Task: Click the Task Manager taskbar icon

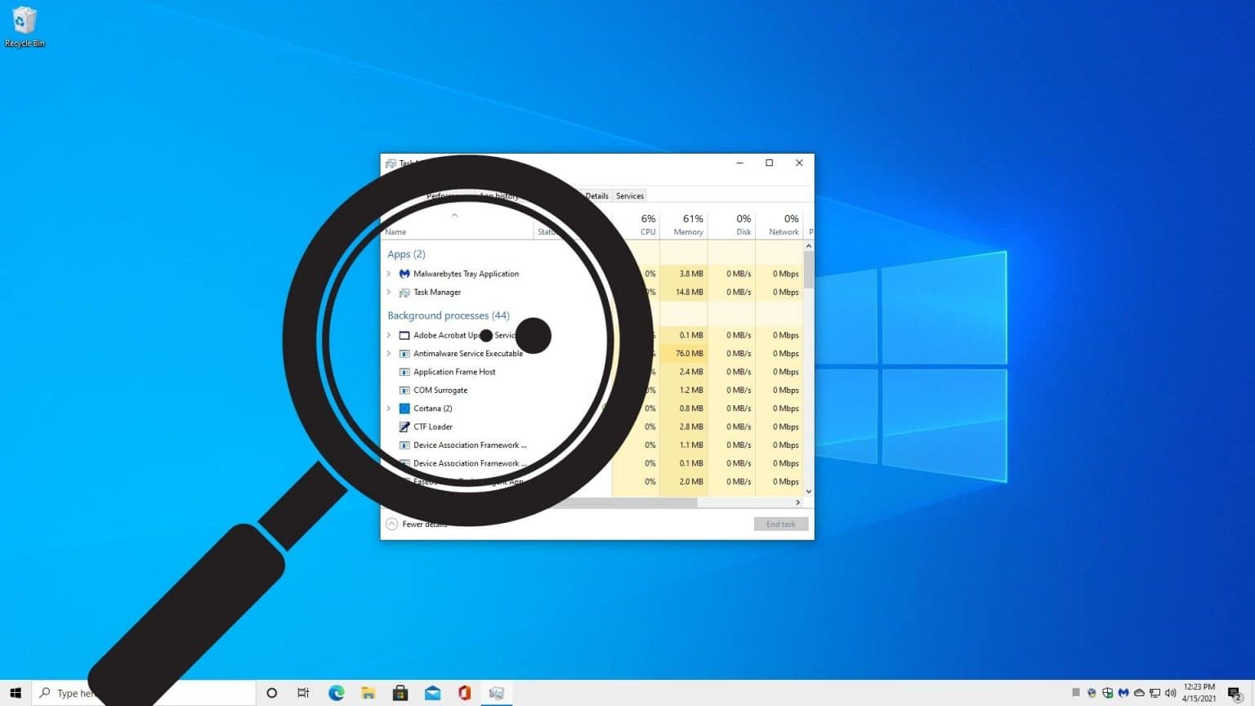Action: pyautogui.click(x=497, y=693)
